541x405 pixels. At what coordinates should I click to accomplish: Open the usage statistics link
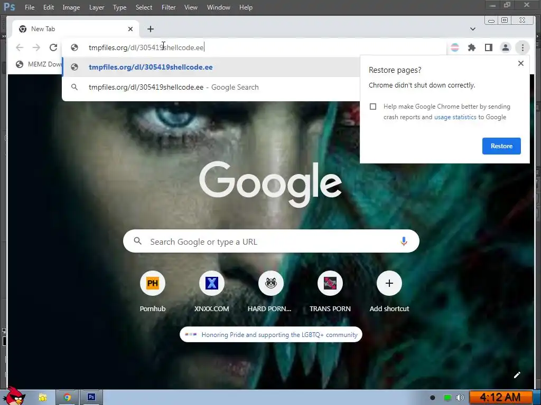[455, 117]
